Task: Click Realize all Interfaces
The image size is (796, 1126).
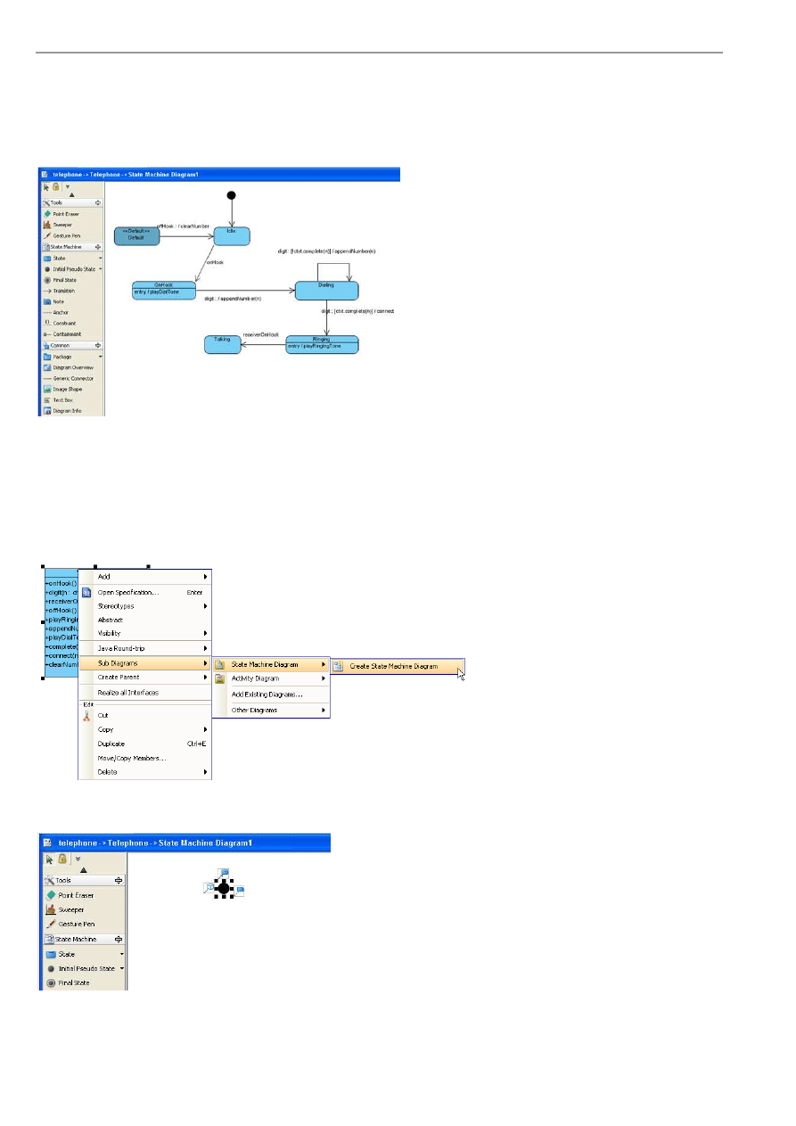Action: click(128, 693)
